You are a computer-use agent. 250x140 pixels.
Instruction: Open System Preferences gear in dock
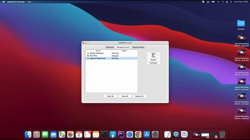(155, 135)
